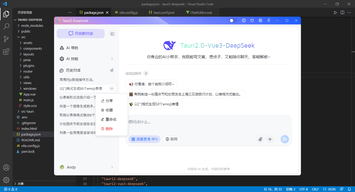Screen dimensions: 355x192
Task: Toggle the dark mode switch in DeepSeek
Action: tap(233, 20)
